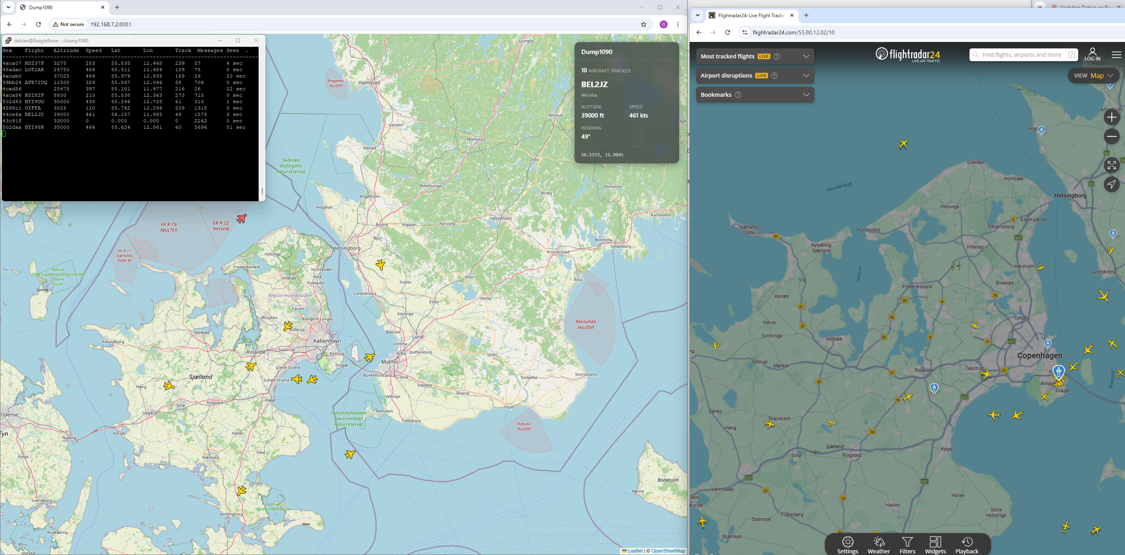Click BEL2JZ callsign in Dump1090 panel
Viewport: 1125px width, 555px height.
(x=594, y=84)
